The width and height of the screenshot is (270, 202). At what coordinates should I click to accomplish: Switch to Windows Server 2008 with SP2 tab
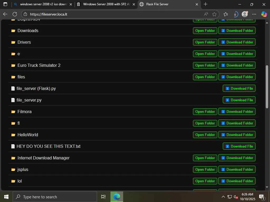(x=106, y=4)
